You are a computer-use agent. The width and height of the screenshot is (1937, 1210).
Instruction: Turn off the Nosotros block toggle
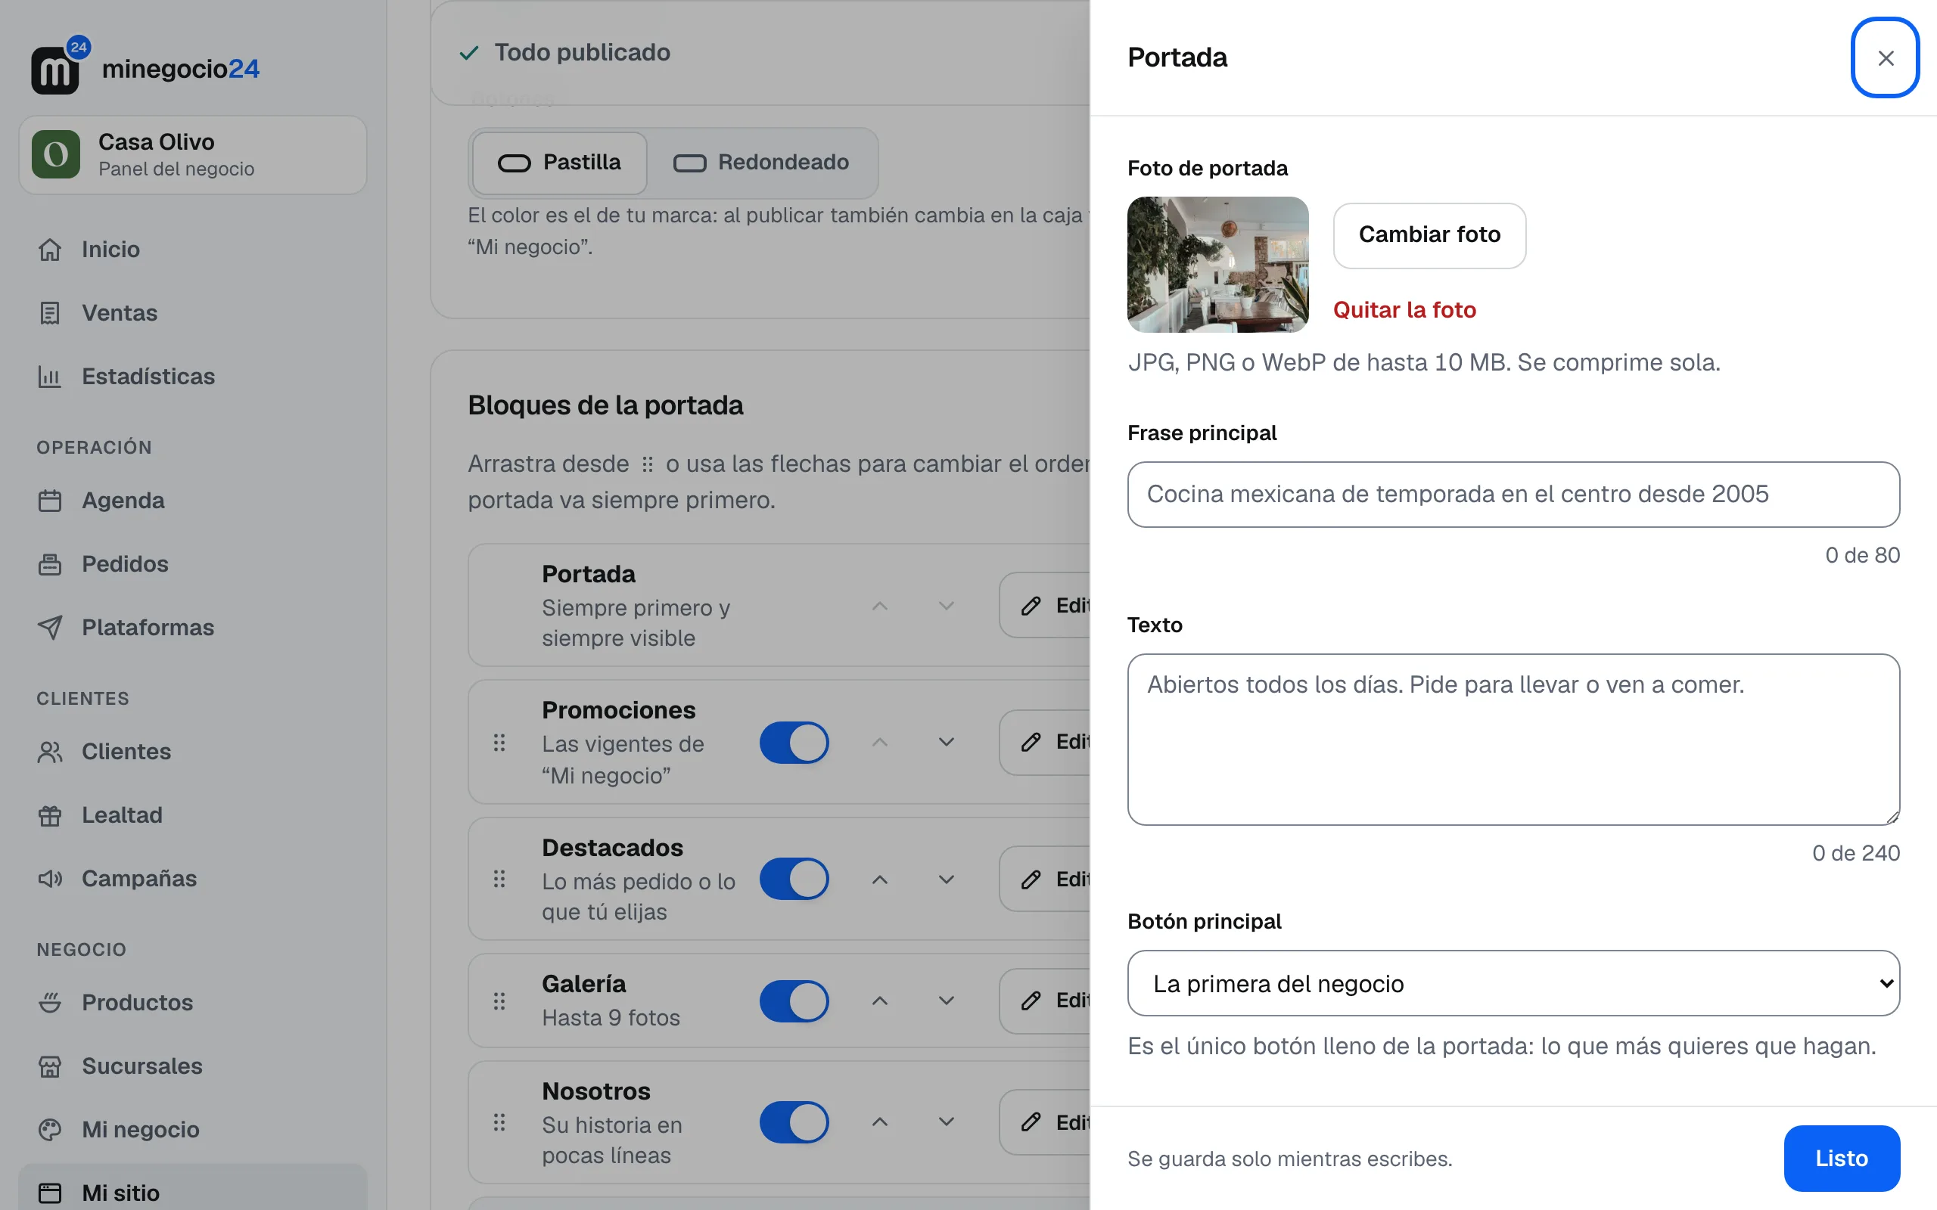pyautogui.click(x=794, y=1122)
